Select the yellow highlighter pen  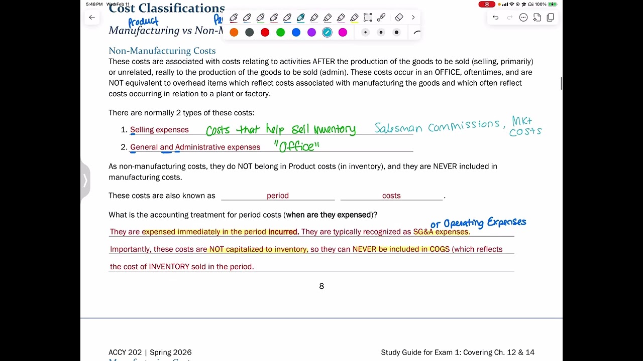coord(354,18)
